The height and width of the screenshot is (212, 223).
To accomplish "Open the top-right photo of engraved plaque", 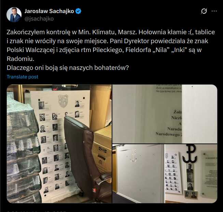I will pyautogui.click(x=165, y=114).
